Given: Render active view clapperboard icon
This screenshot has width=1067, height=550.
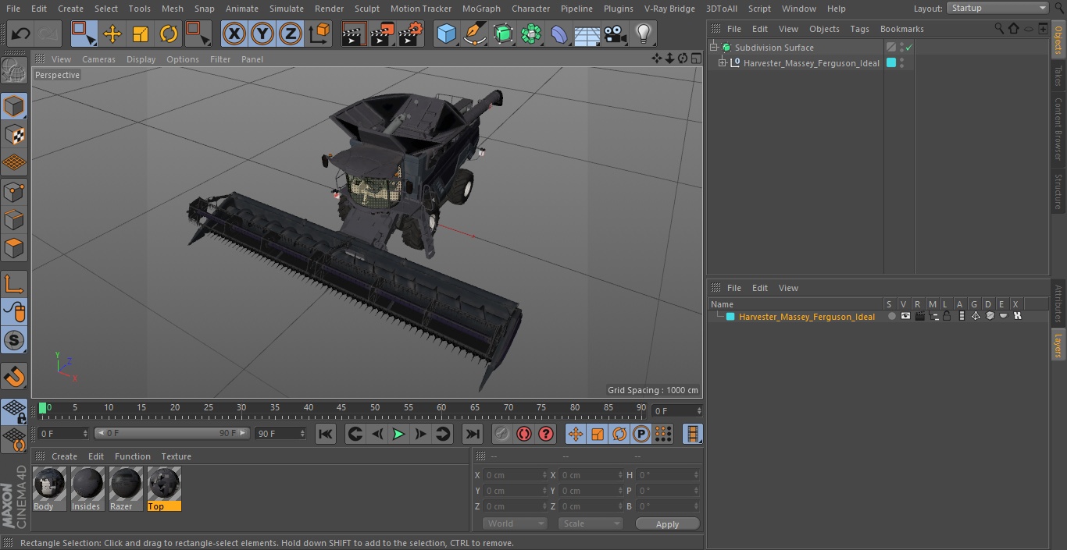Looking at the screenshot, I should tap(354, 34).
